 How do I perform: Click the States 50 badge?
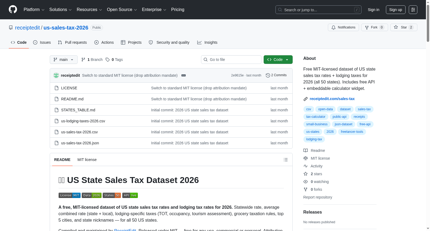112,195
